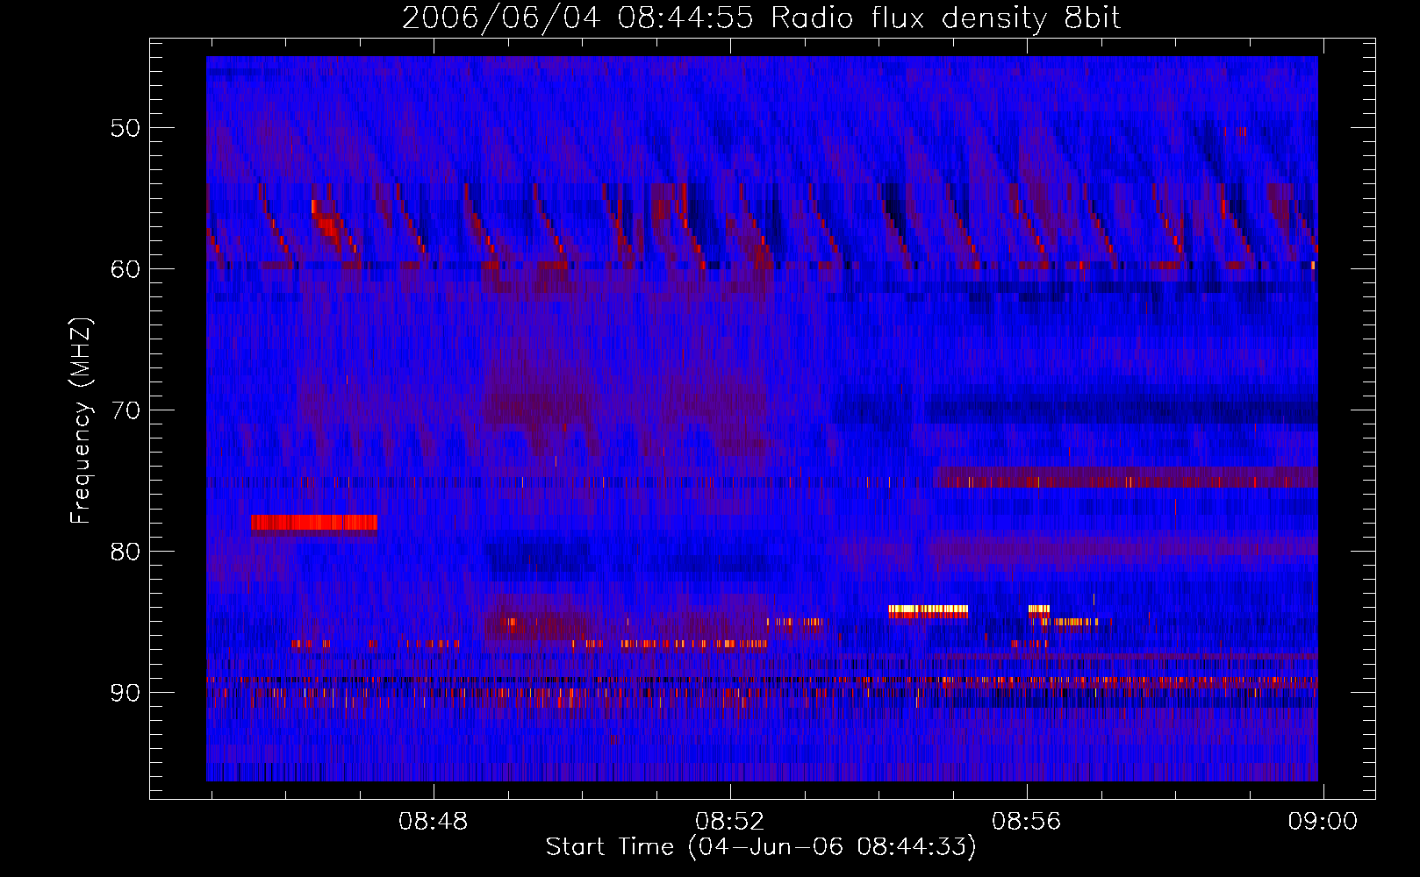Click the yellow-white emission band near 84 MHz
This screenshot has width=1420, height=877.
point(929,610)
